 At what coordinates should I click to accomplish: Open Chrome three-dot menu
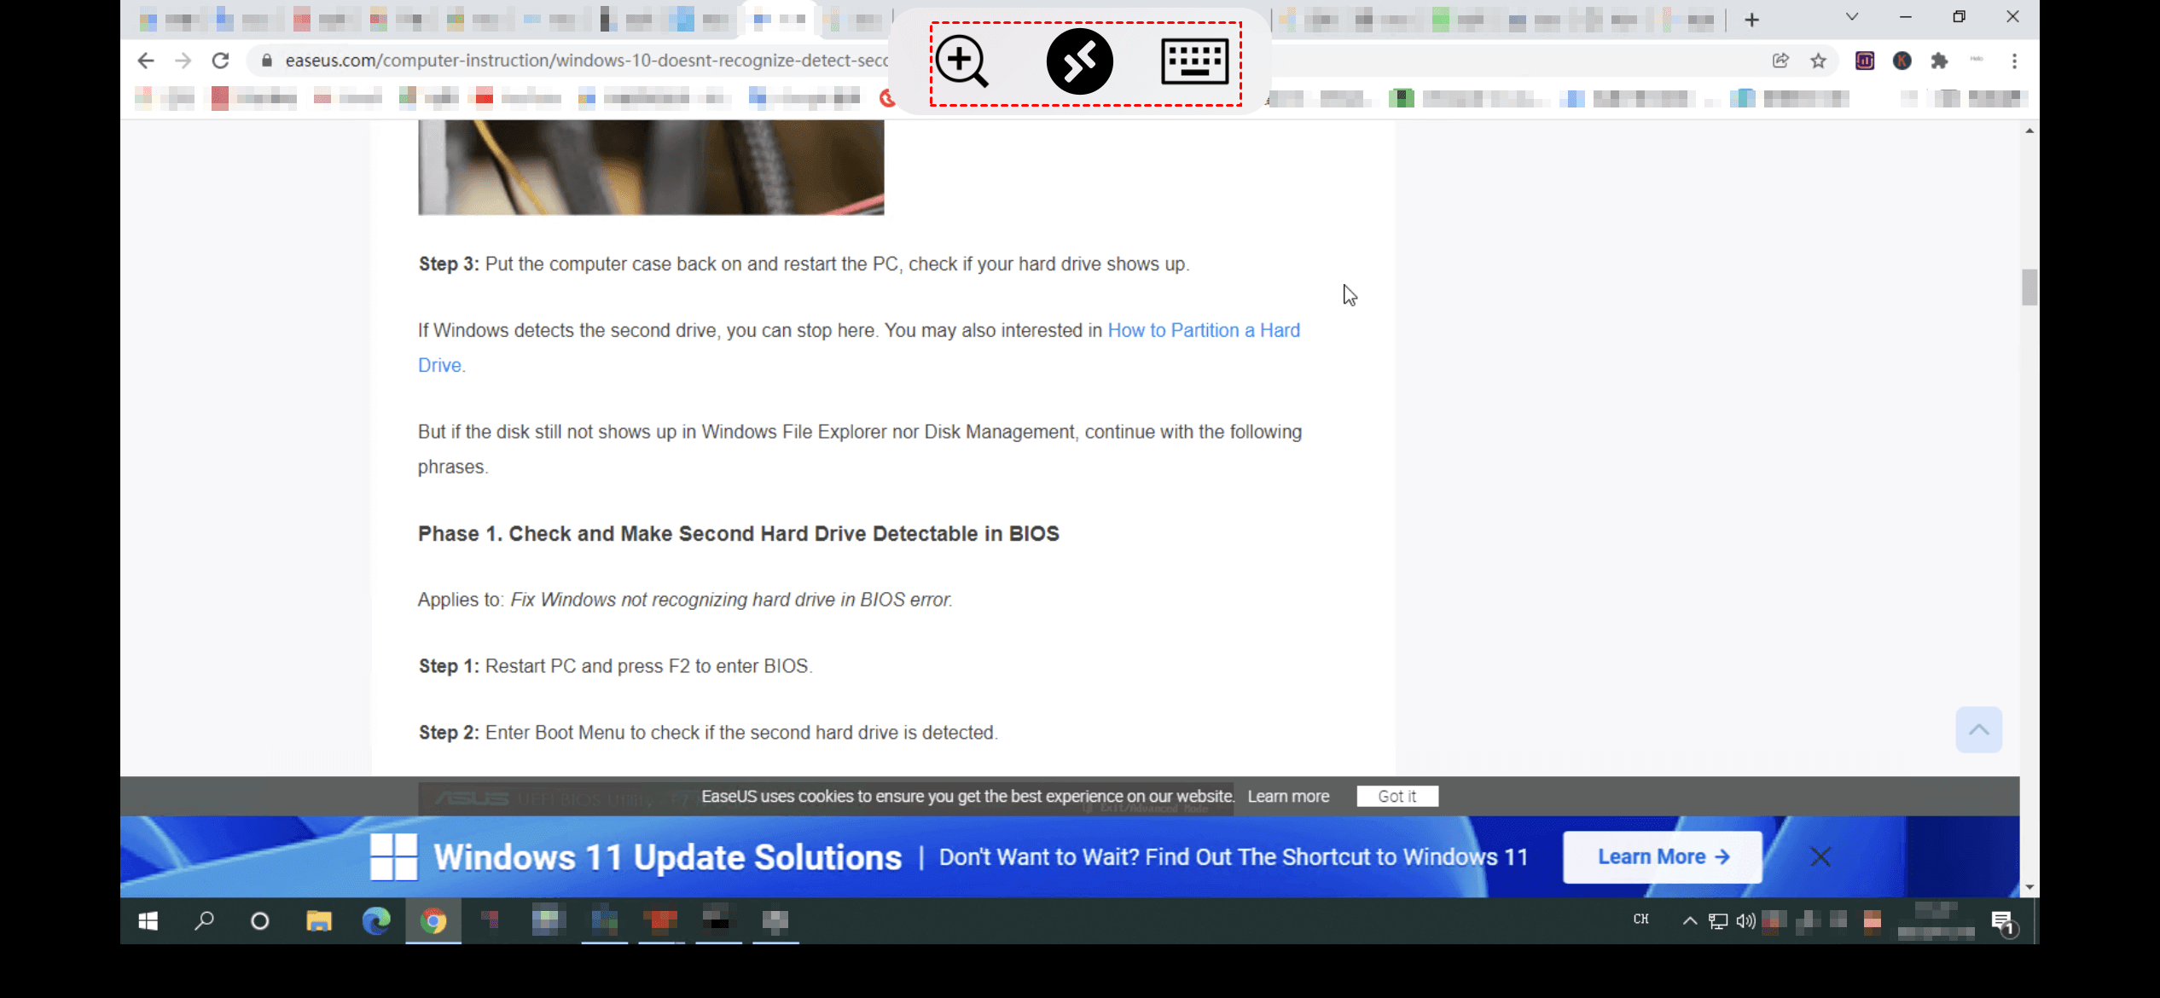click(2014, 61)
